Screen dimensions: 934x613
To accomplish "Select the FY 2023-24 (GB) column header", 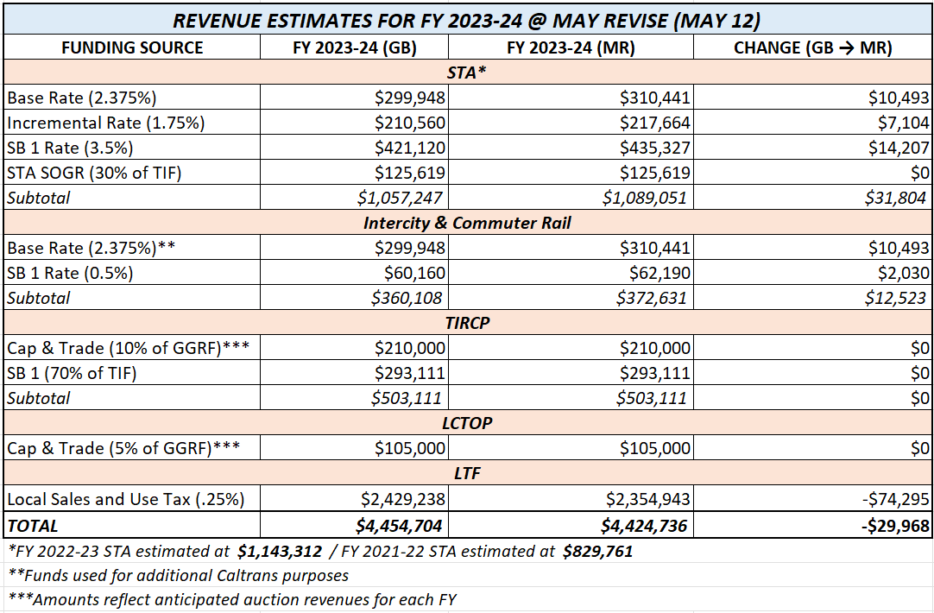I will [x=354, y=47].
